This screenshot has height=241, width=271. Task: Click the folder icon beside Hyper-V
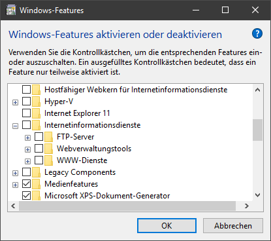[36, 102]
